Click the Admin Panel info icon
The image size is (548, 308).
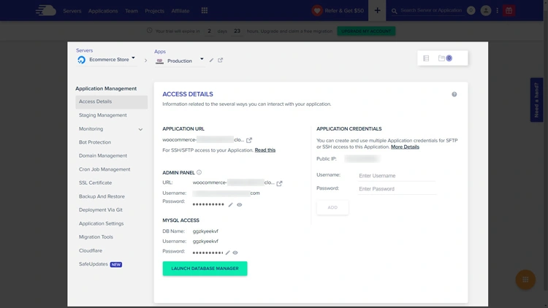tap(199, 173)
